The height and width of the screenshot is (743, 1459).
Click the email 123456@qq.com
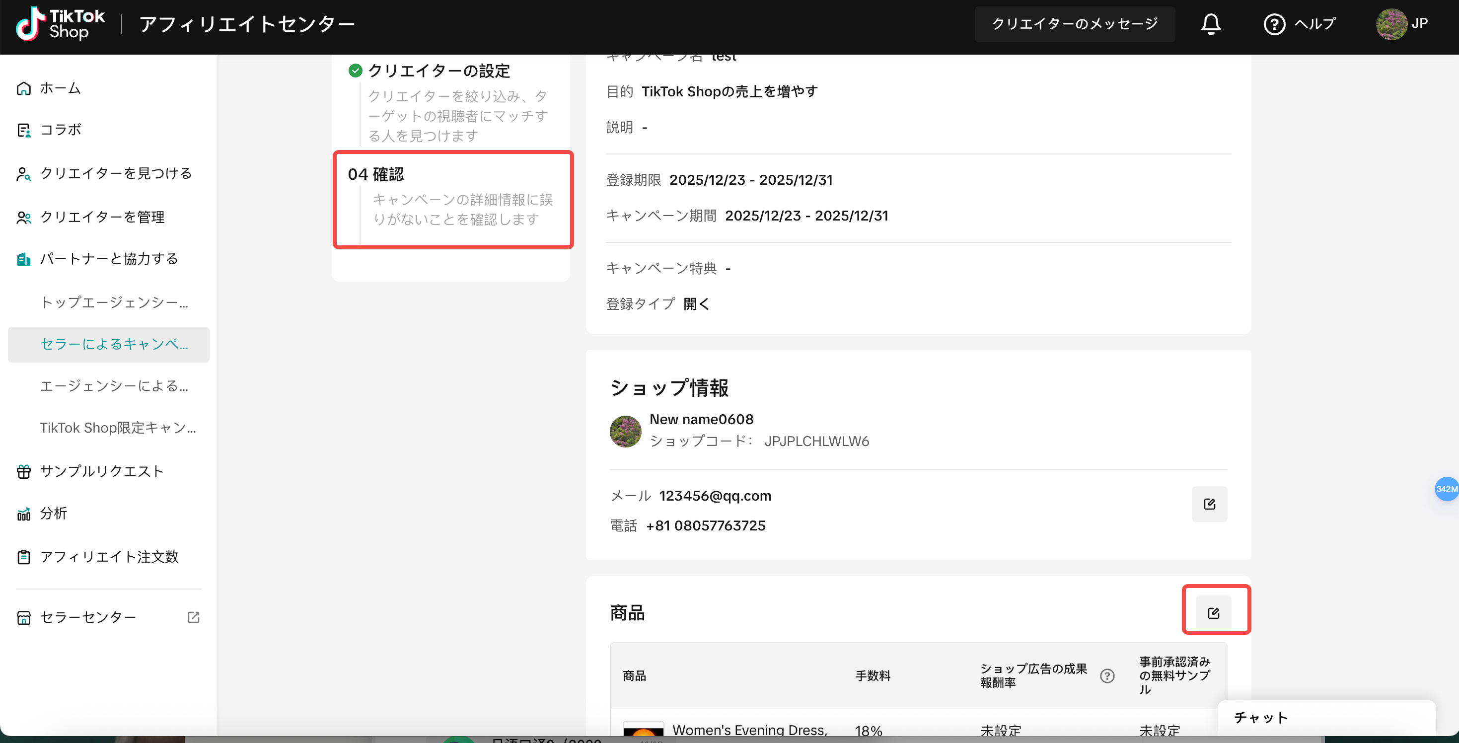[x=715, y=496]
